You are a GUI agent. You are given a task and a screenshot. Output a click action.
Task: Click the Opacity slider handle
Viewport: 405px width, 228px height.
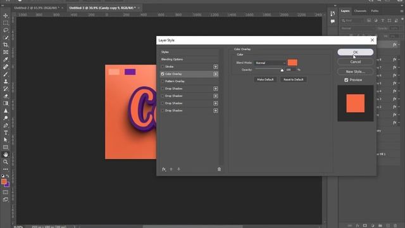(282, 70)
